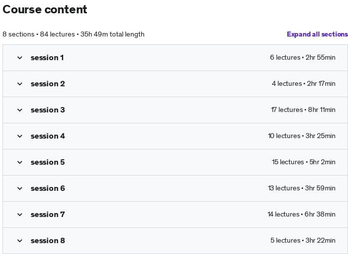The height and width of the screenshot is (254, 348).
Task: Click the session 6 title label
Action: [48, 188]
